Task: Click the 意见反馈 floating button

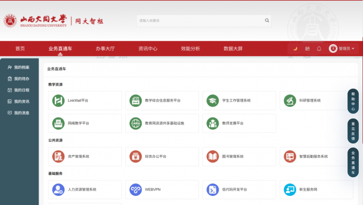Action: (353, 131)
